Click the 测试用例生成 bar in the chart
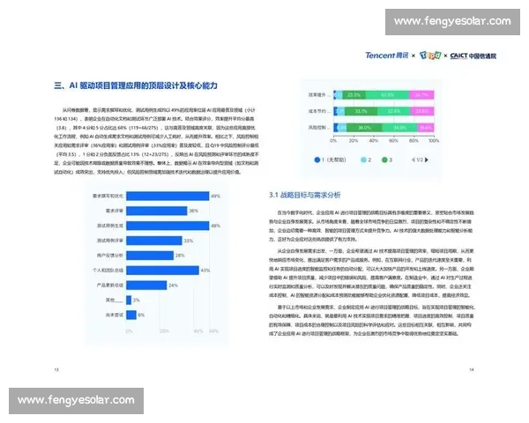This screenshot has width=529, height=423. pos(168,226)
